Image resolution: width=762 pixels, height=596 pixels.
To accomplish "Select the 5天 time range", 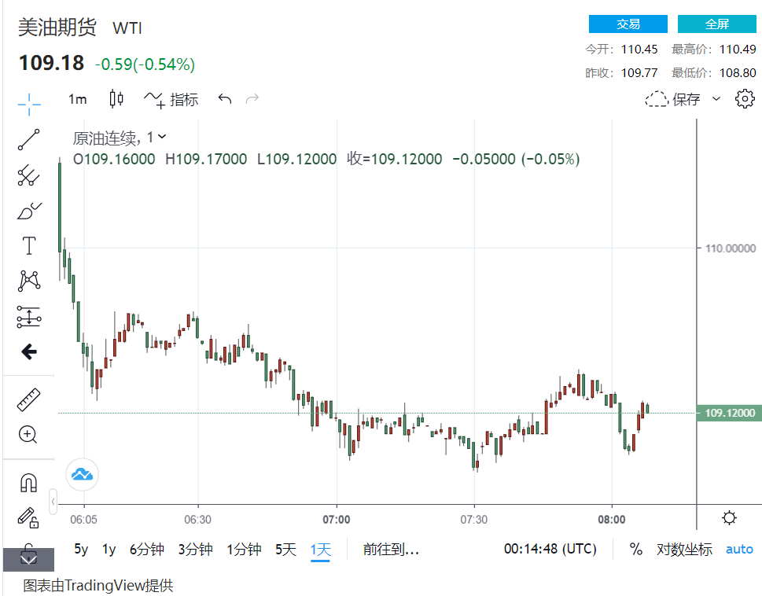I will pos(285,550).
